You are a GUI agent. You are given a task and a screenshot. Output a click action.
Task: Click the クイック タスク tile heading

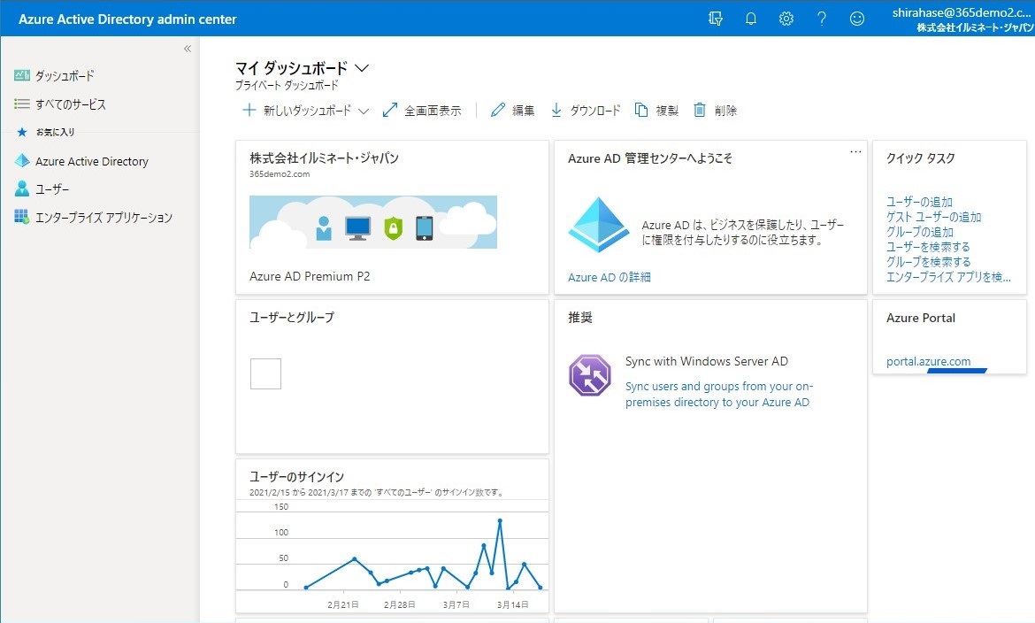click(921, 158)
